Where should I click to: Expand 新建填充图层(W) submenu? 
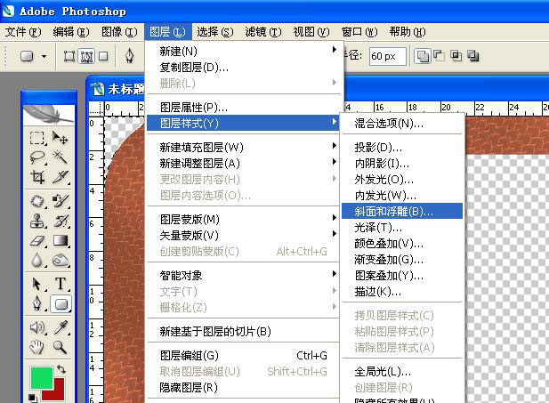[244, 147]
